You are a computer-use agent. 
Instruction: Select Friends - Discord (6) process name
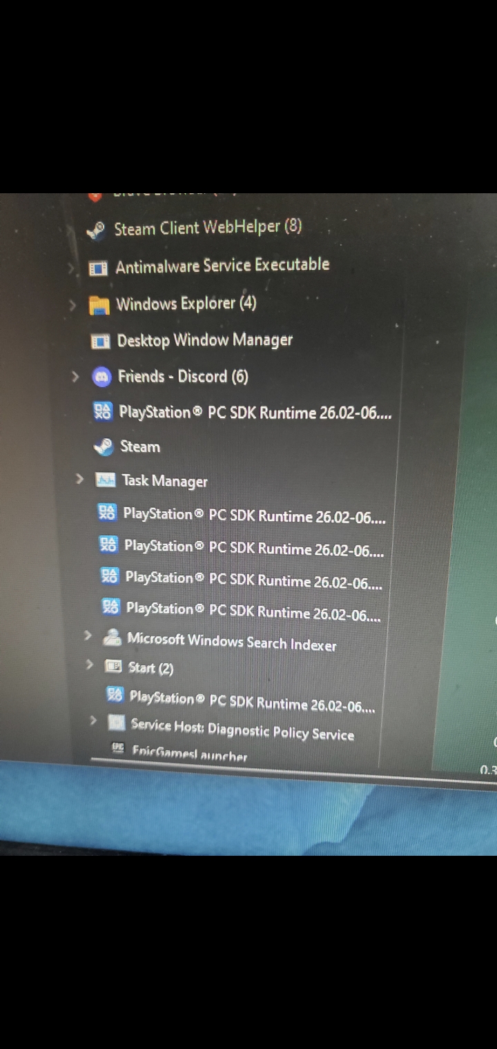[183, 377]
